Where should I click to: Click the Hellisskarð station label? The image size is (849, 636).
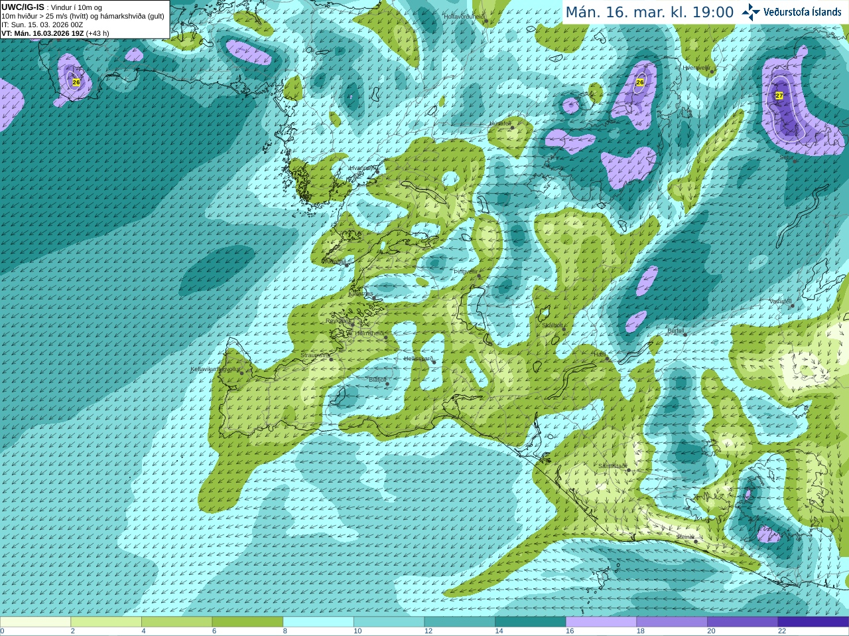click(x=418, y=358)
